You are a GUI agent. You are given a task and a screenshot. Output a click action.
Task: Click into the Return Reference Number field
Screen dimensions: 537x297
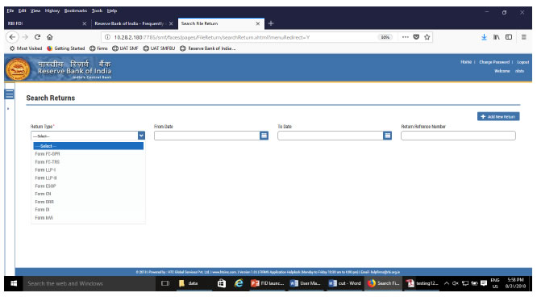coord(458,136)
